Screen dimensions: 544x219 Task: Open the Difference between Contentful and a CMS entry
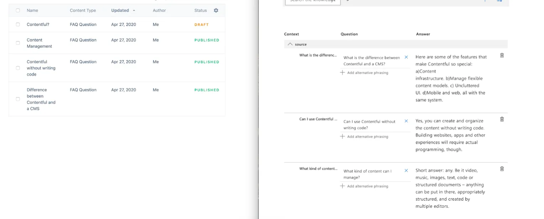[41, 99]
